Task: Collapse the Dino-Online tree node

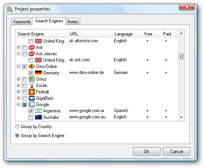Action: [x=19, y=66]
